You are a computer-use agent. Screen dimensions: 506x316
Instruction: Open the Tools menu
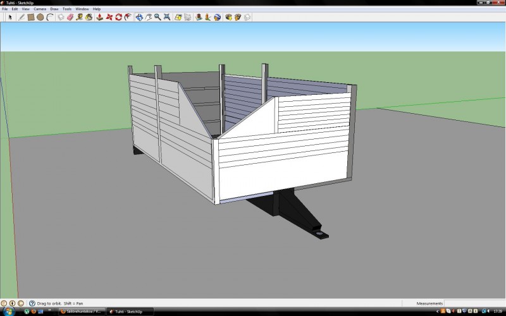coord(67,9)
